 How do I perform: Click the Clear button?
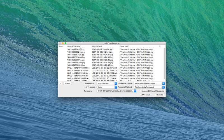point(67,83)
